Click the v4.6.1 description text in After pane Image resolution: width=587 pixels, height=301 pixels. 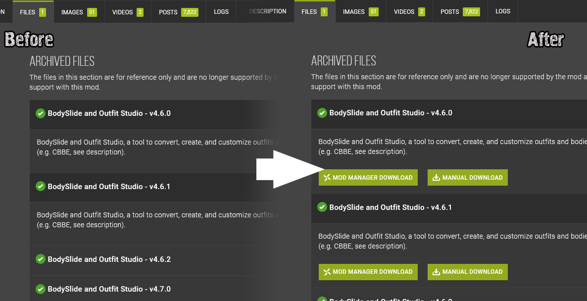pyautogui.click(x=452, y=241)
